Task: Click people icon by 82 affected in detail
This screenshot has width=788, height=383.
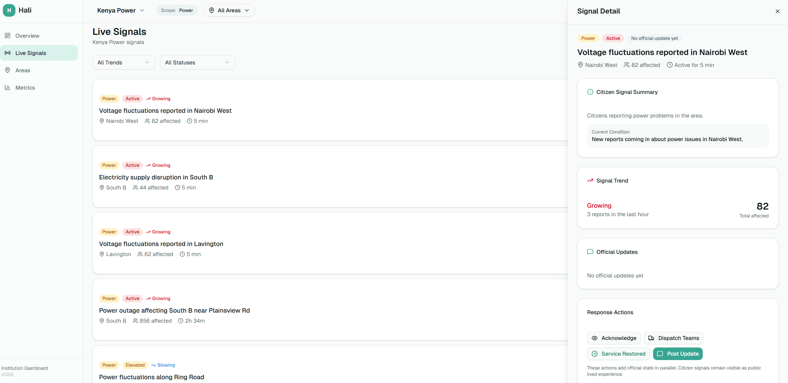Action: (x=627, y=65)
